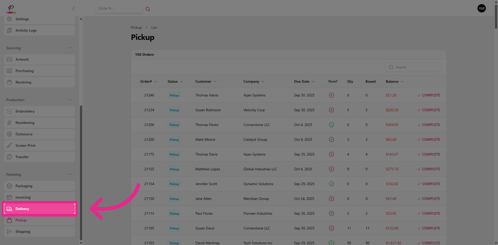498x245 pixels.
Task: Open the AM user avatar menu
Action: pos(481,8)
